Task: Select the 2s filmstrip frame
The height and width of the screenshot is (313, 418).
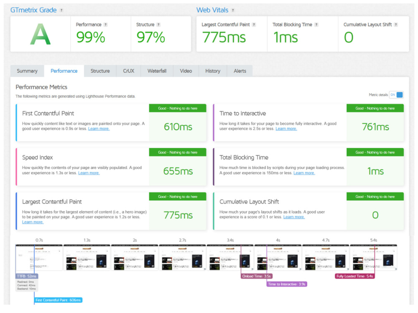Action: tap(135, 257)
